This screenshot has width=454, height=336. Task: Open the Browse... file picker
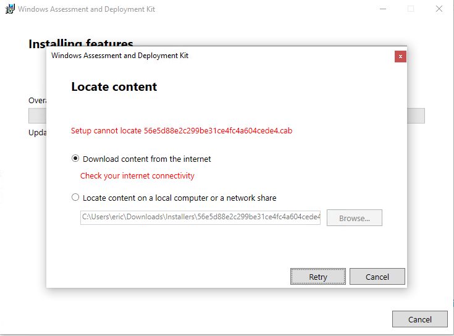coord(355,217)
